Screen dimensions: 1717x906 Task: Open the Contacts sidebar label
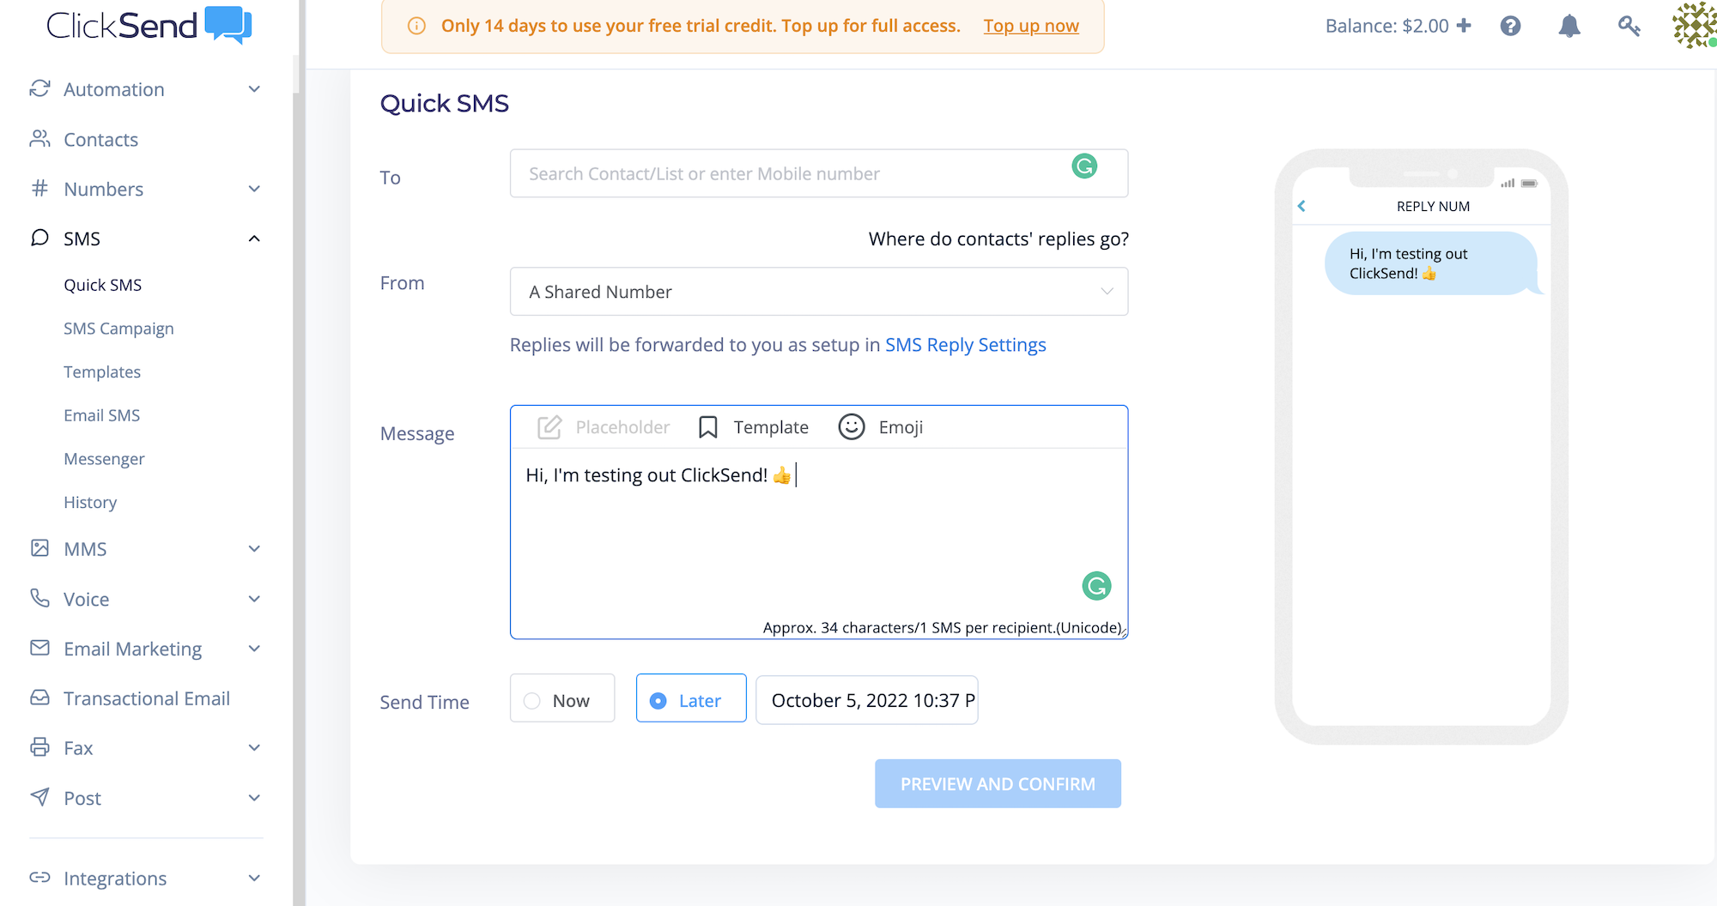[x=100, y=139]
